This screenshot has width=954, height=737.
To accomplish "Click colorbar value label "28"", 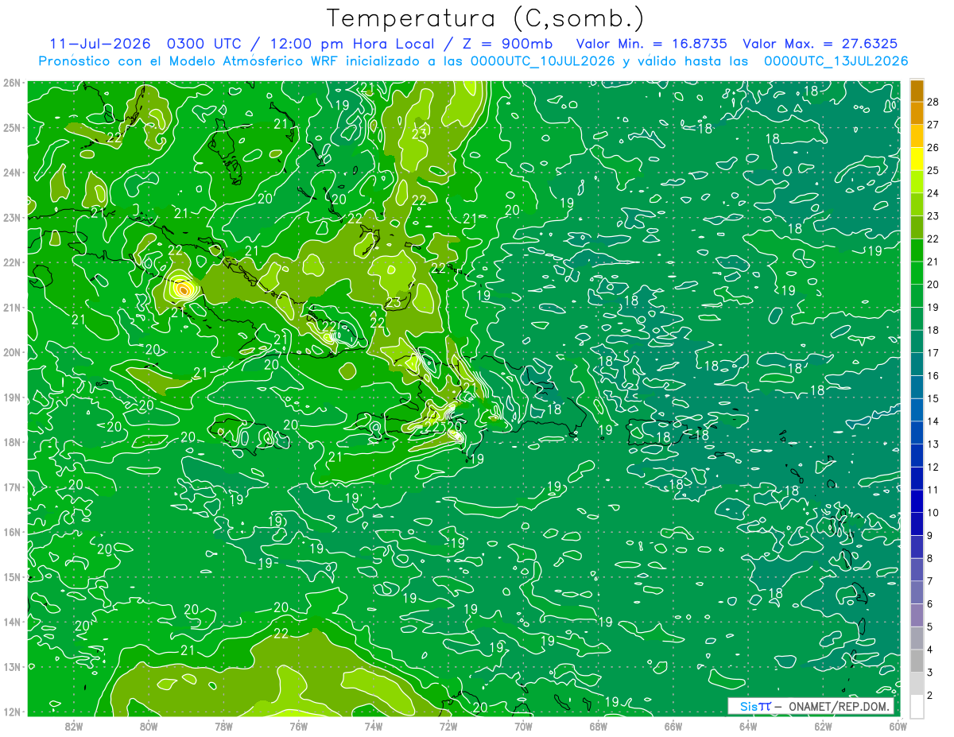I will [933, 102].
